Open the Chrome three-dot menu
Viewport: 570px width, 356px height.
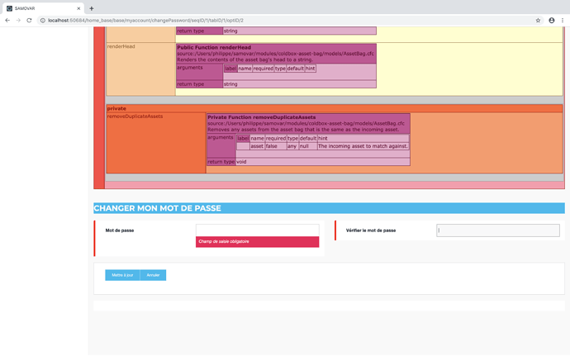point(563,20)
